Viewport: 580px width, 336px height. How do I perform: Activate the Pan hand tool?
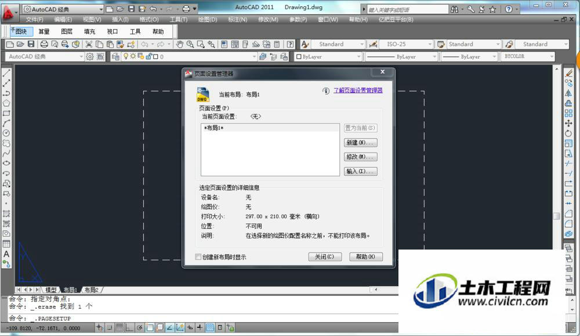click(180, 45)
